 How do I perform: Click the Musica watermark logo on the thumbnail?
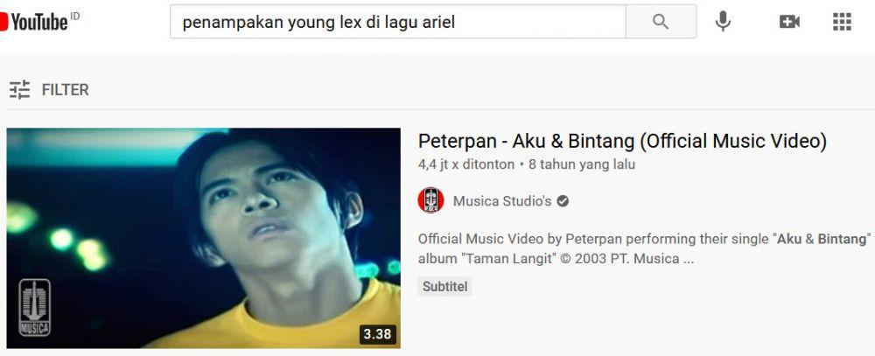click(x=35, y=308)
